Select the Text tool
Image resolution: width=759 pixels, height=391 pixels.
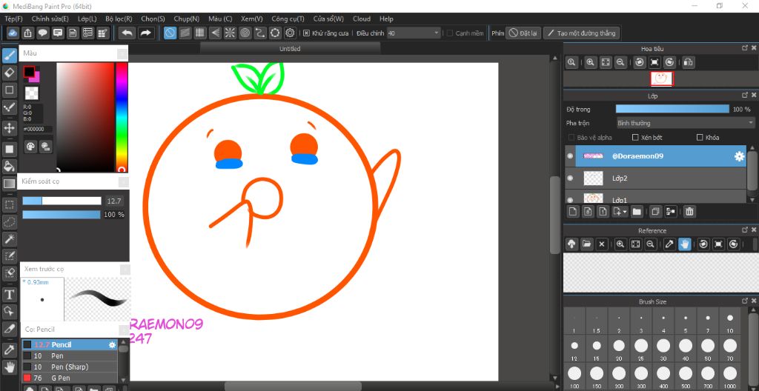[x=9, y=294]
